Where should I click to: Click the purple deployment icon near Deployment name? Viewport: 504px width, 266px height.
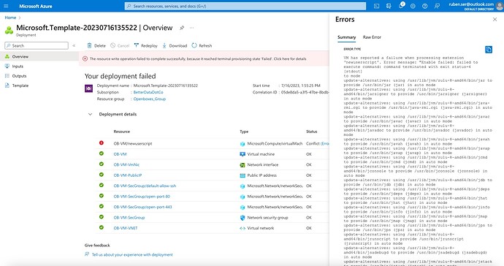88,88
